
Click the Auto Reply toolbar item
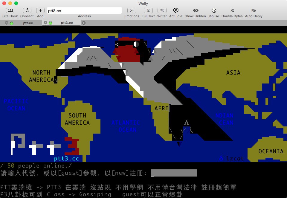pos(254,10)
